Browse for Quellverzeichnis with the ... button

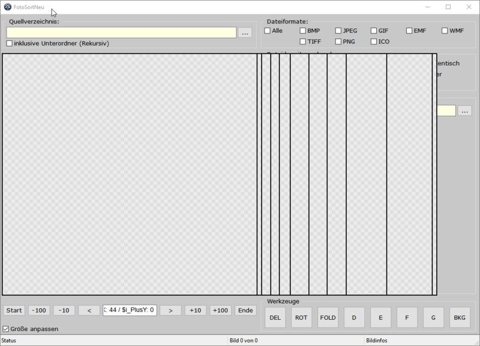(245, 33)
